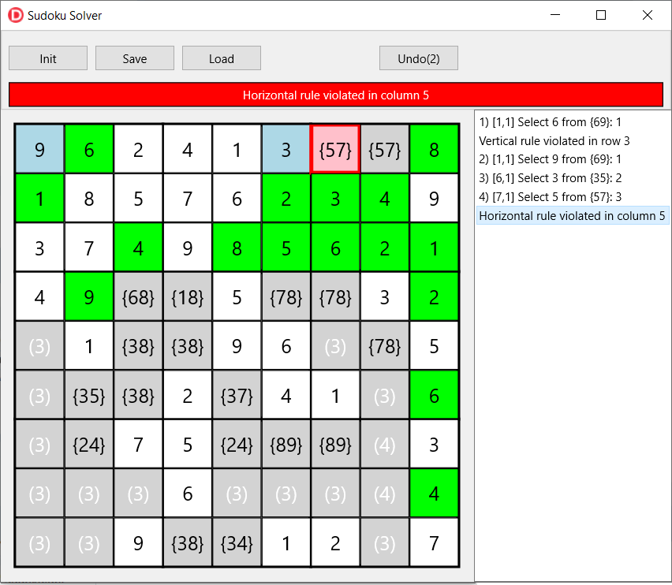Select the pink highlighted {57} cell

335,150
